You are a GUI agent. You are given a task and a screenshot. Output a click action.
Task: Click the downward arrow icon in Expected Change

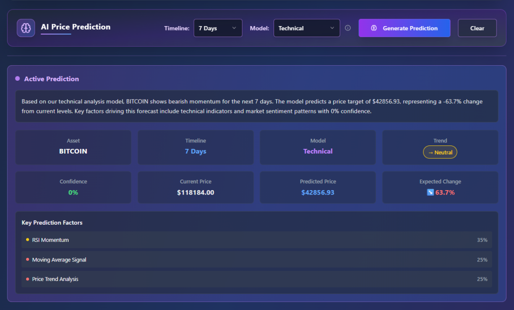point(430,193)
